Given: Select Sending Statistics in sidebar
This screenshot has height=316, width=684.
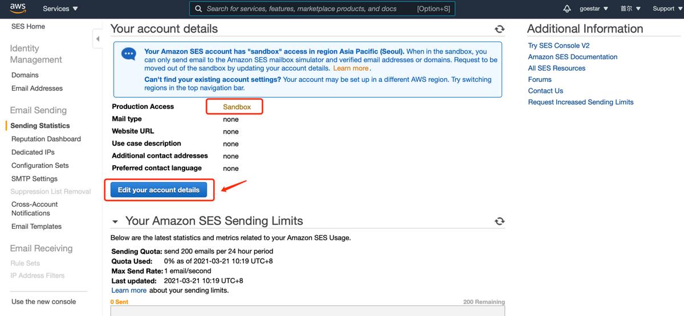Looking at the screenshot, I should tap(40, 125).
